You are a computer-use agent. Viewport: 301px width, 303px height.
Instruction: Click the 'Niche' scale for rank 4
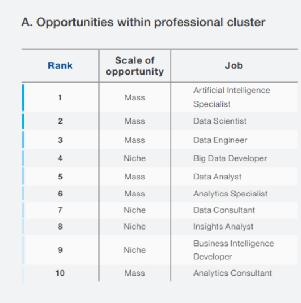click(x=135, y=158)
